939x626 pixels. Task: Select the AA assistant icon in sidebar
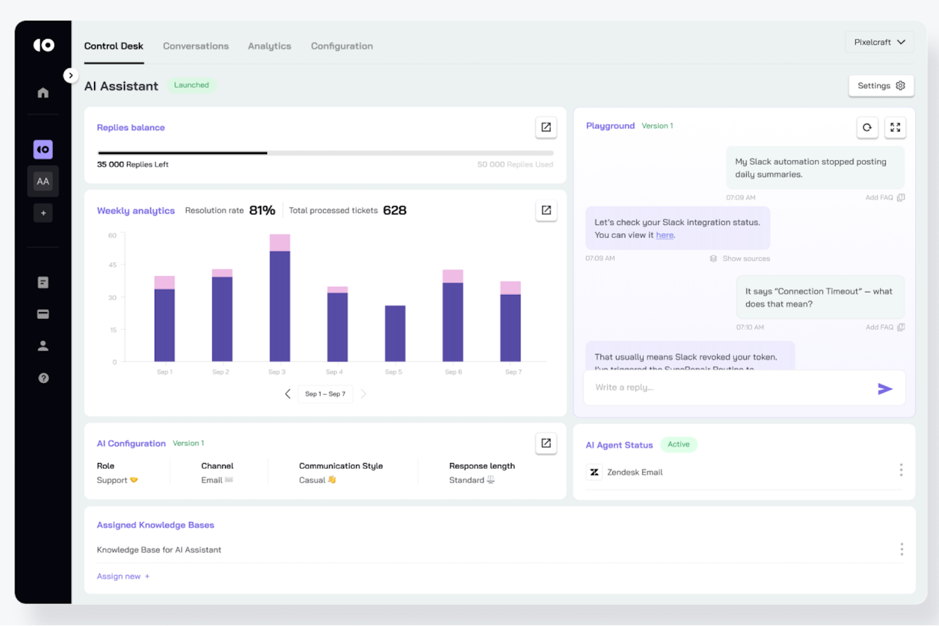[x=43, y=181]
